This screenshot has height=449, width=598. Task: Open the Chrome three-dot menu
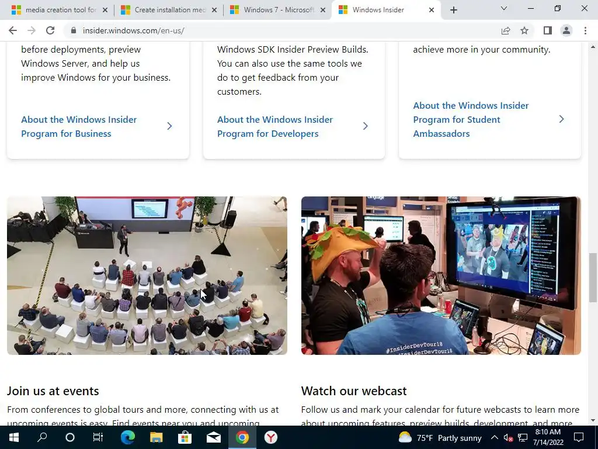[x=585, y=30]
